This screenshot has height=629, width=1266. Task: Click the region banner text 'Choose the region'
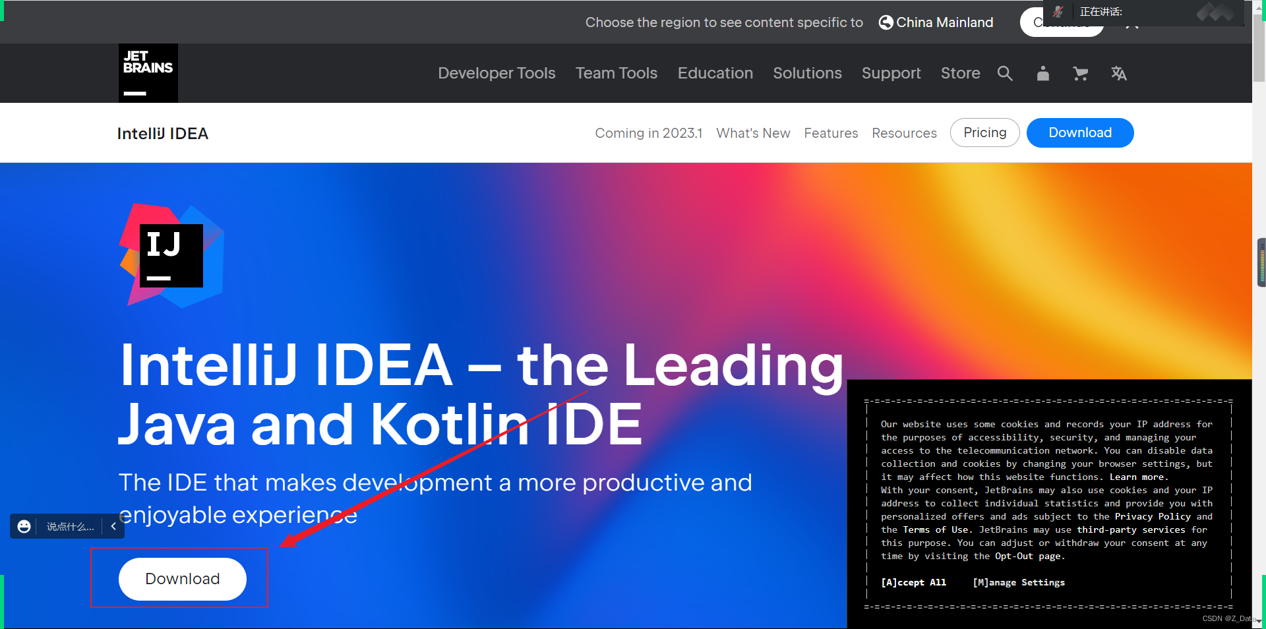tap(724, 22)
